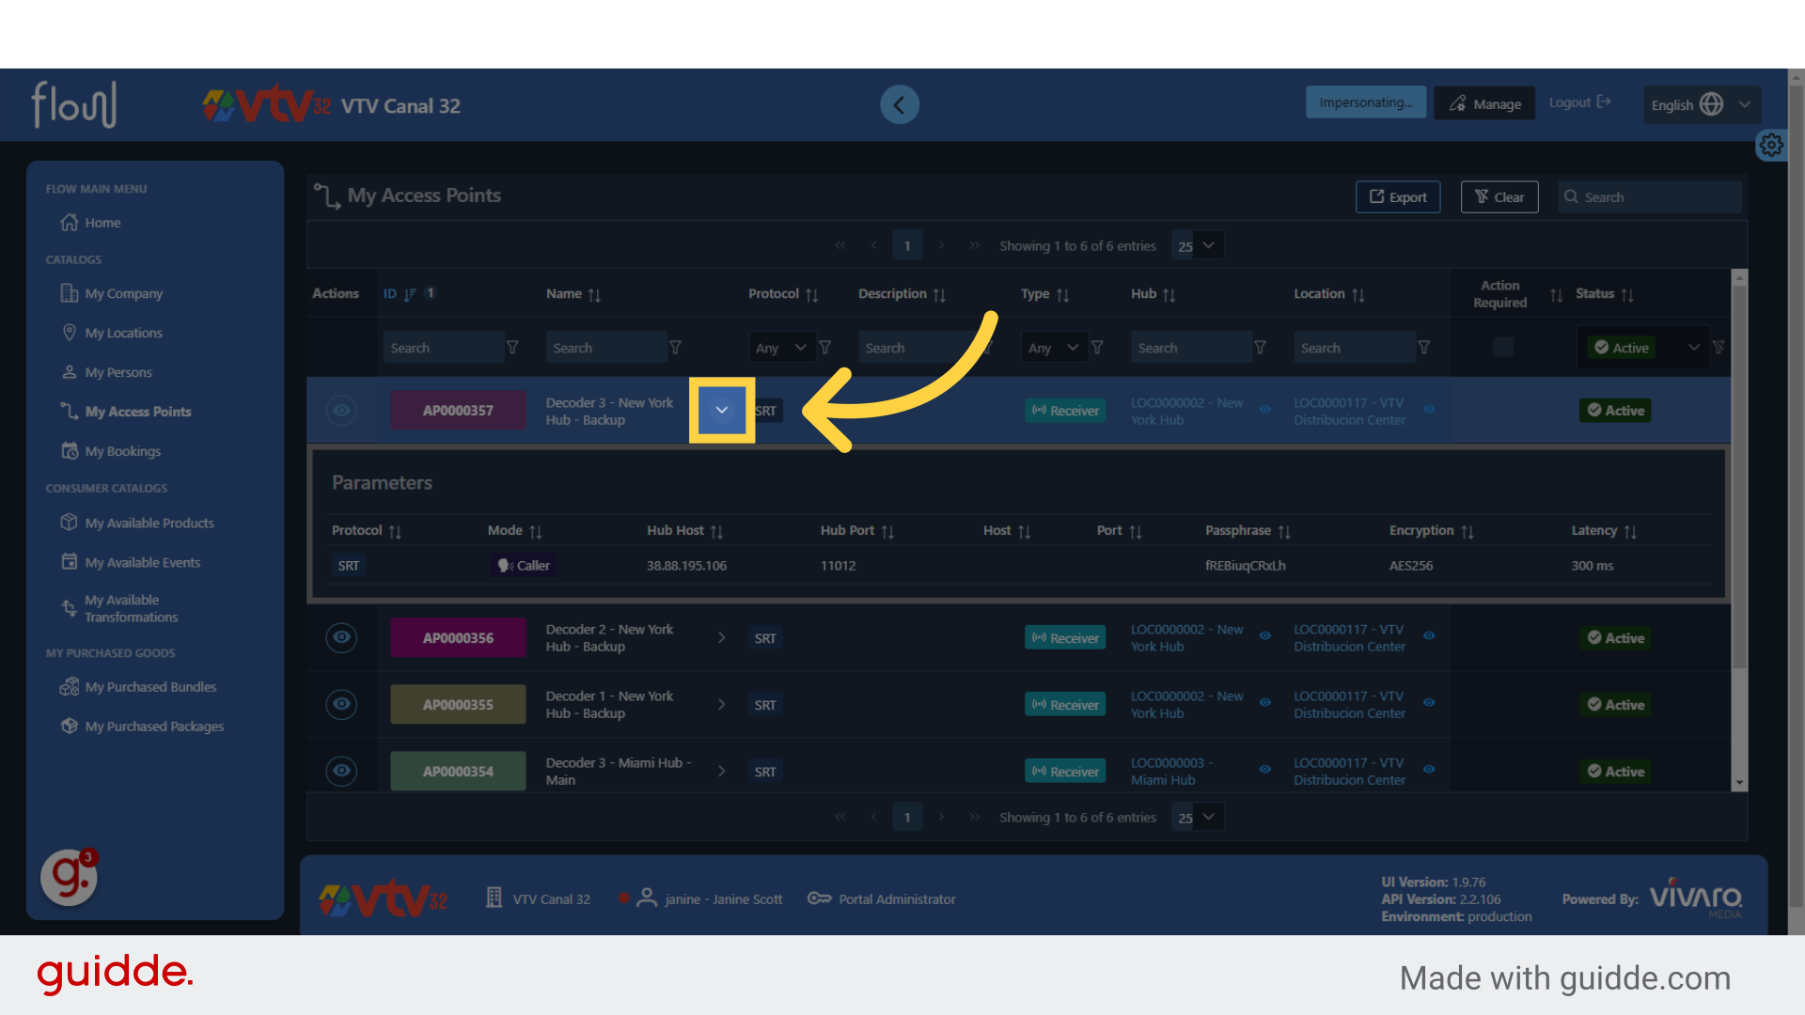View details of AP0000356 eye icon
Viewport: 1805px width, 1015px height.
pos(341,637)
